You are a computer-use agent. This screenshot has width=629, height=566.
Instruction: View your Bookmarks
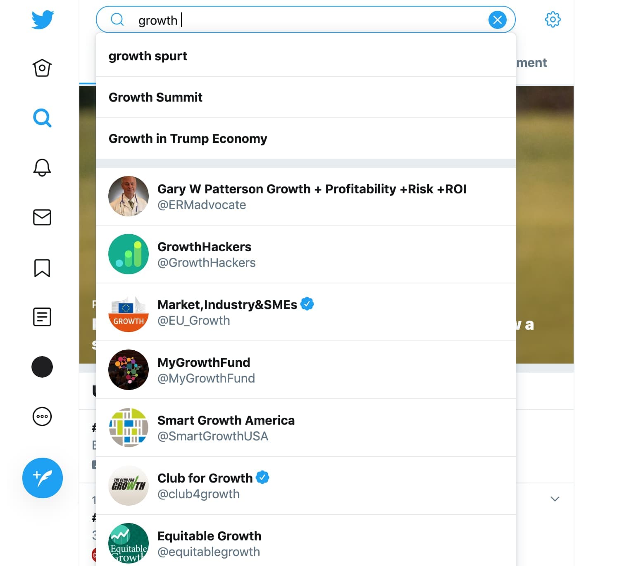coord(42,268)
